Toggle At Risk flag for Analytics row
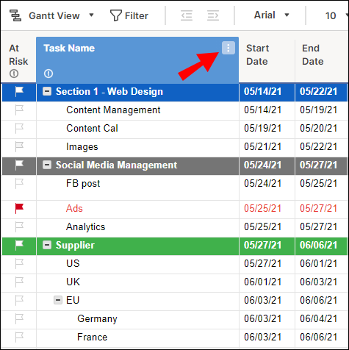The width and height of the screenshot is (349, 350). [19, 227]
